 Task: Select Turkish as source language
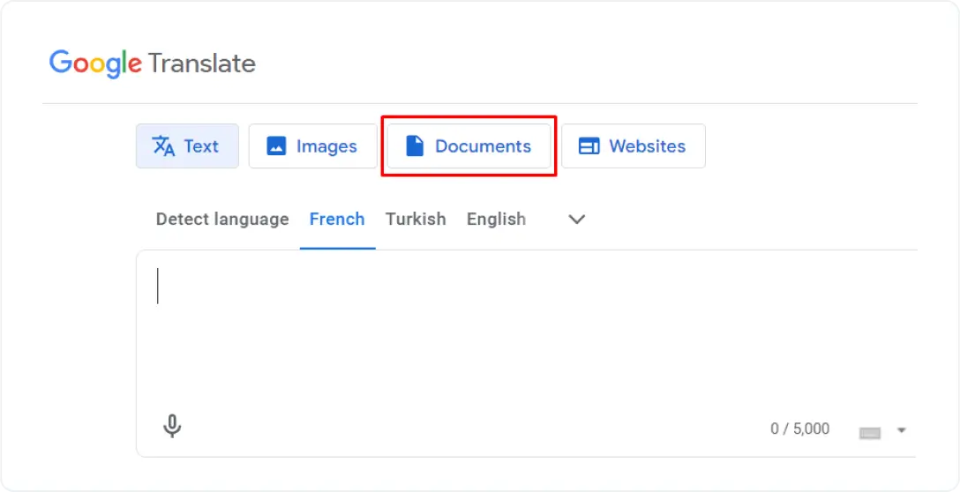(416, 219)
